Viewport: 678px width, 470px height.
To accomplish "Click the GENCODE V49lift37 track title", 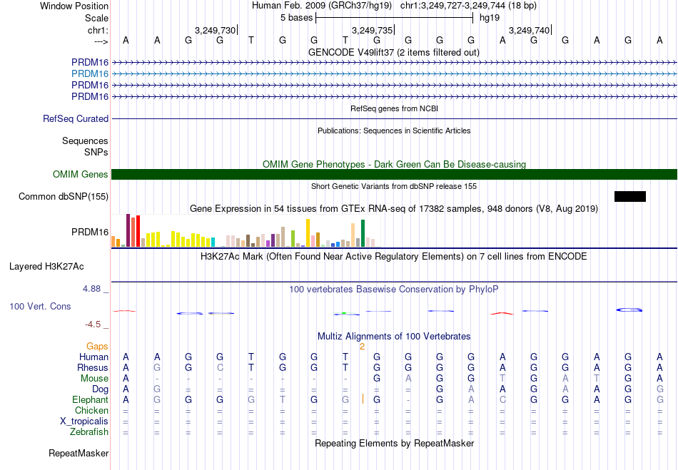I will coord(394,52).
